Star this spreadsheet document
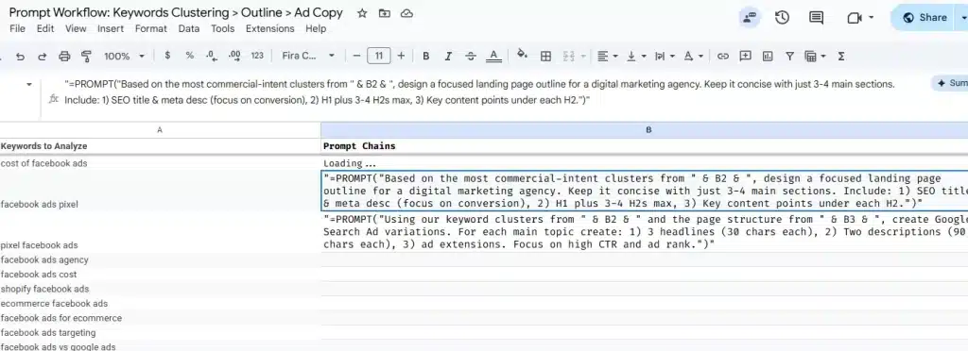 pyautogui.click(x=362, y=13)
